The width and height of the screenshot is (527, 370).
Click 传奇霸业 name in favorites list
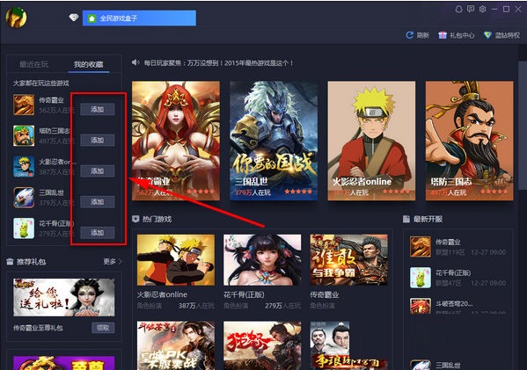[x=51, y=100]
